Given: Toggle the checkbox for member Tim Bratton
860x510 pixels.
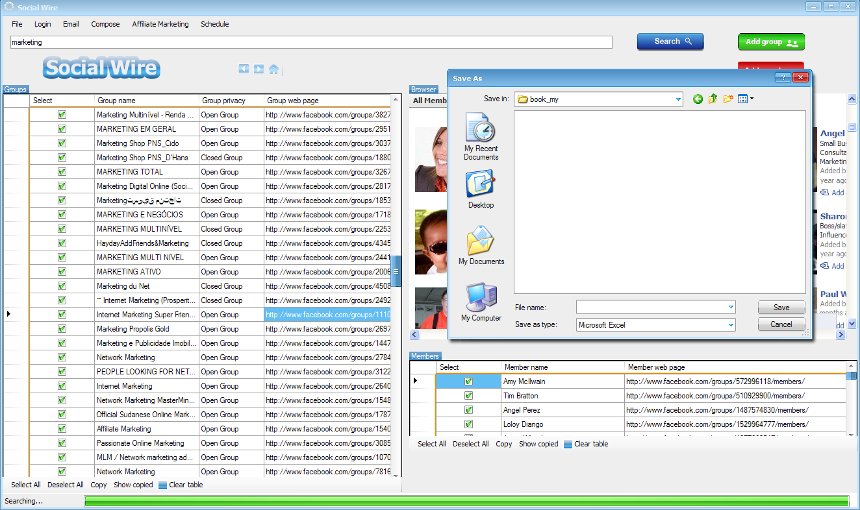Looking at the screenshot, I should (x=468, y=396).
